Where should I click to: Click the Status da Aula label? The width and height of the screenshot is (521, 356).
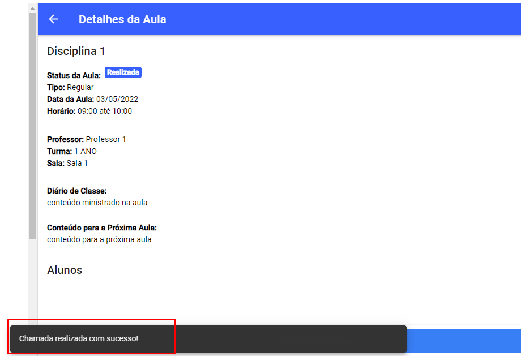click(x=74, y=75)
